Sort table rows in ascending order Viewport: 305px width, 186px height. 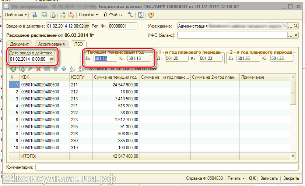pos(72,69)
